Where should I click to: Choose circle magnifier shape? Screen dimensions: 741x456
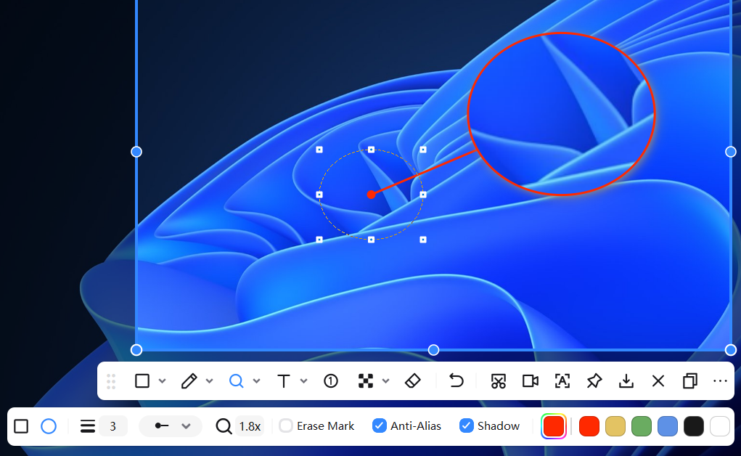(48, 426)
